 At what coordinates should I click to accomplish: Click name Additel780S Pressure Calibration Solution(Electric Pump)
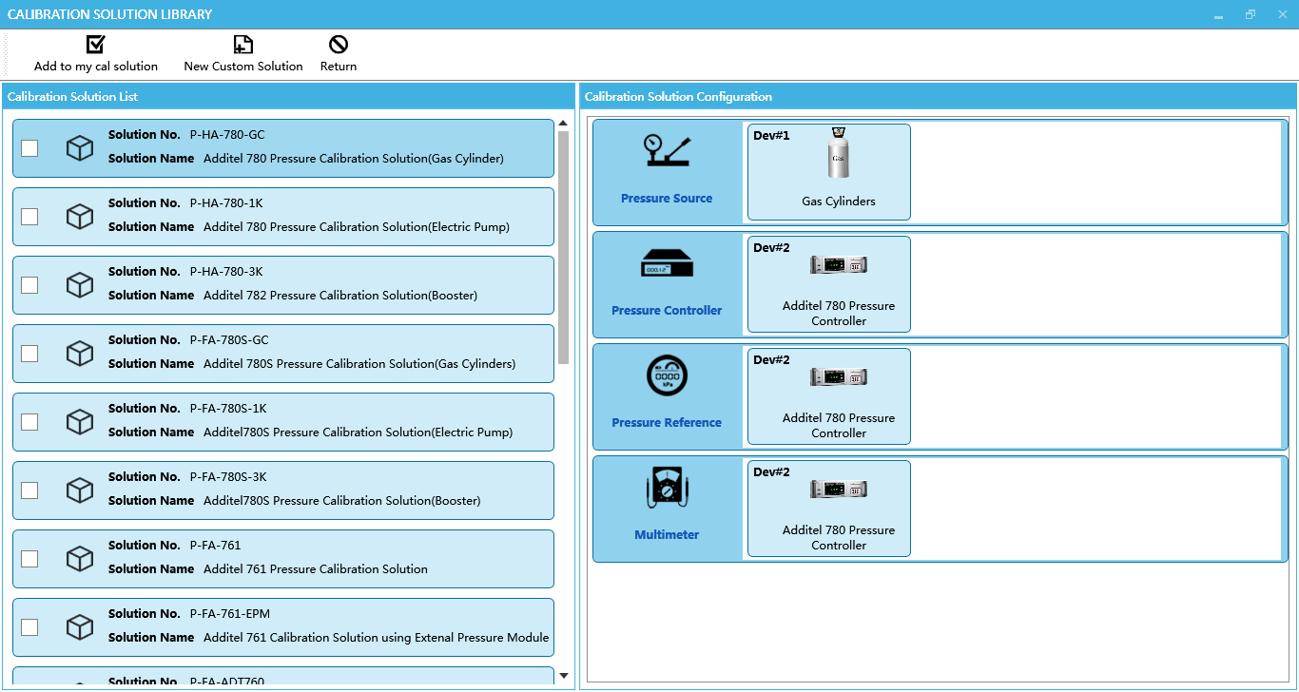tap(359, 432)
